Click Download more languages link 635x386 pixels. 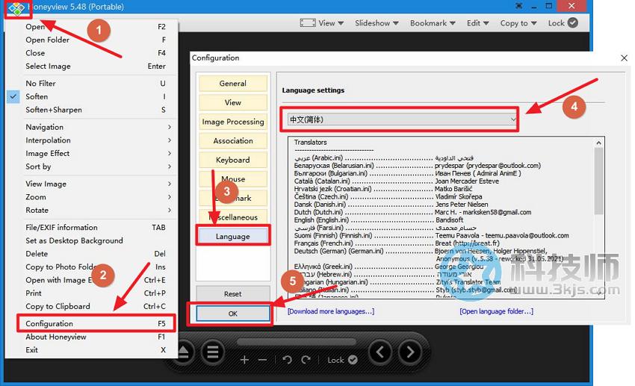pyautogui.click(x=331, y=311)
